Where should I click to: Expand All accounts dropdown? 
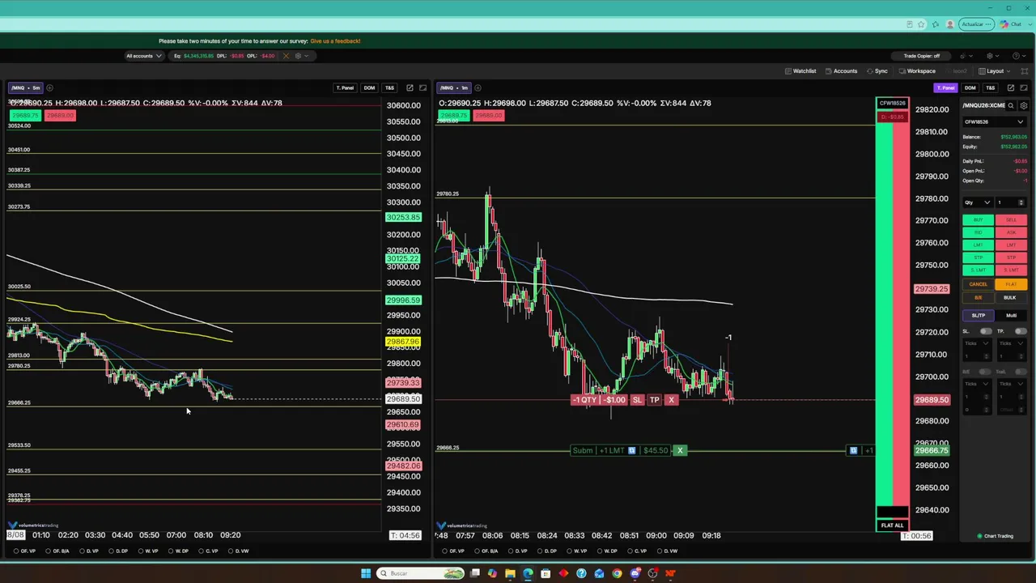pos(143,56)
